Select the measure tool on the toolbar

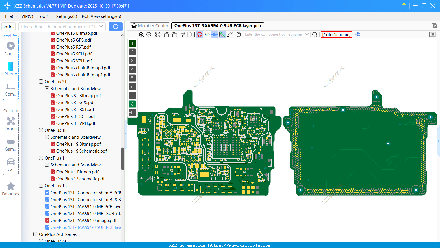[230, 34]
